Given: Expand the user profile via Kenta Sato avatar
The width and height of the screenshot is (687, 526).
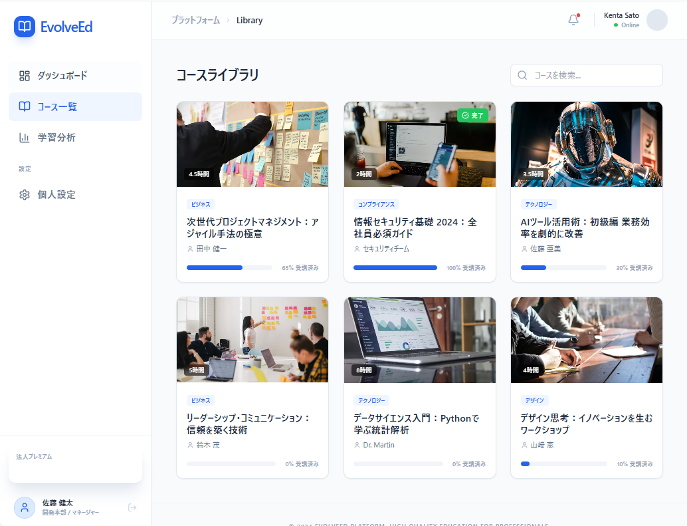Looking at the screenshot, I should click(656, 20).
